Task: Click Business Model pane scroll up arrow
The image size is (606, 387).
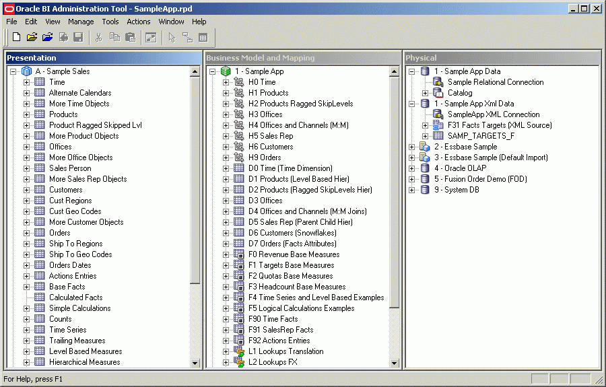Action: point(394,71)
